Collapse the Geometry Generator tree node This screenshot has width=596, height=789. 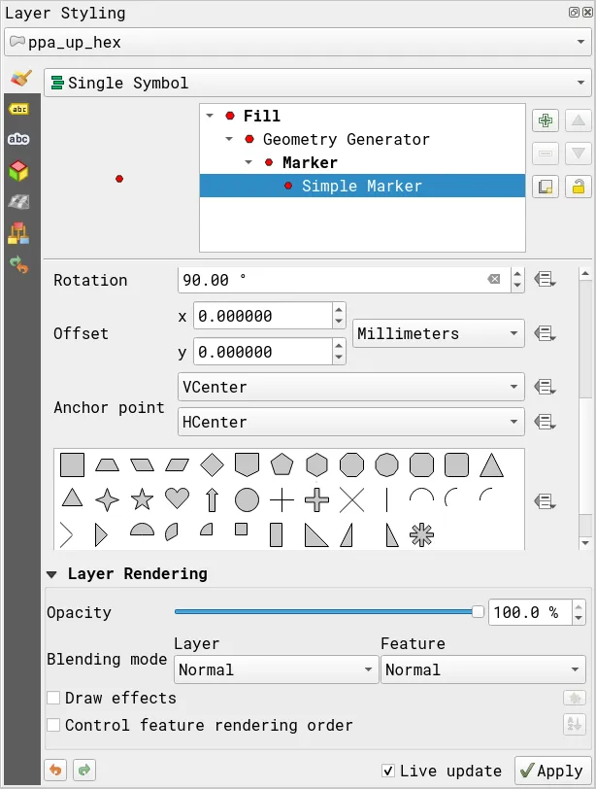click(x=229, y=139)
